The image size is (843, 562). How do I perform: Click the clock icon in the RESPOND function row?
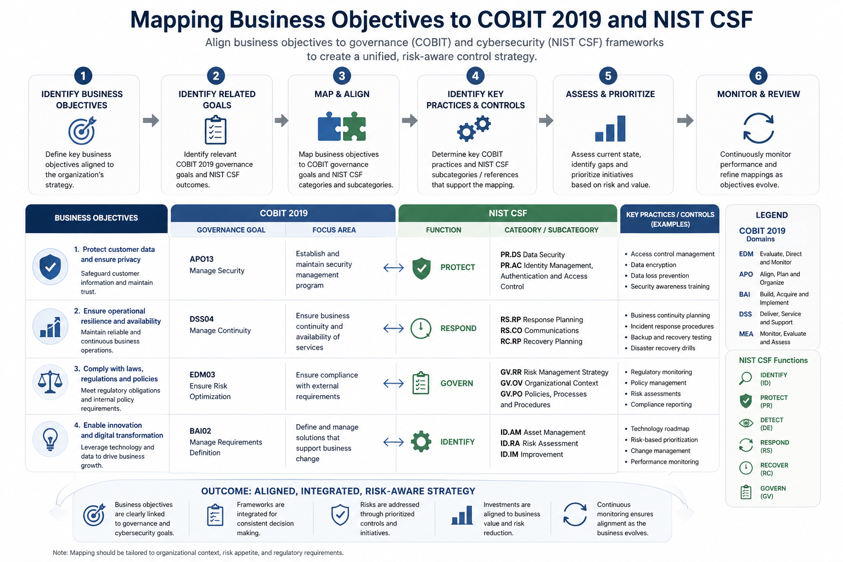click(x=421, y=328)
